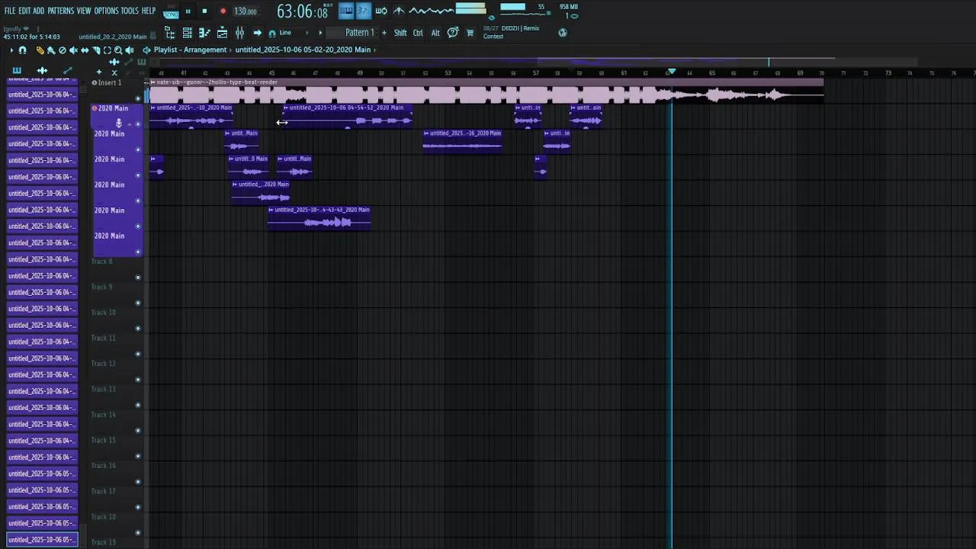Open the help chat bubble icon
This screenshot has width=976, height=549.
(453, 33)
